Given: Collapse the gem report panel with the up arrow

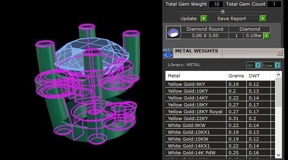Looking at the screenshot, I should (x=222, y=11).
